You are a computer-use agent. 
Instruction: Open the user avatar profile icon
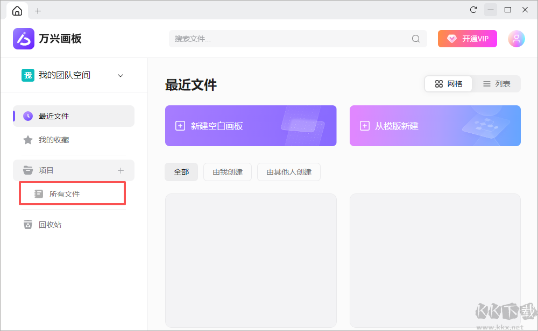click(516, 38)
